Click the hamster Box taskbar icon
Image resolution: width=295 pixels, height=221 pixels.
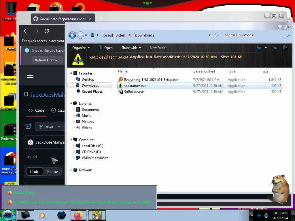coord(97,215)
